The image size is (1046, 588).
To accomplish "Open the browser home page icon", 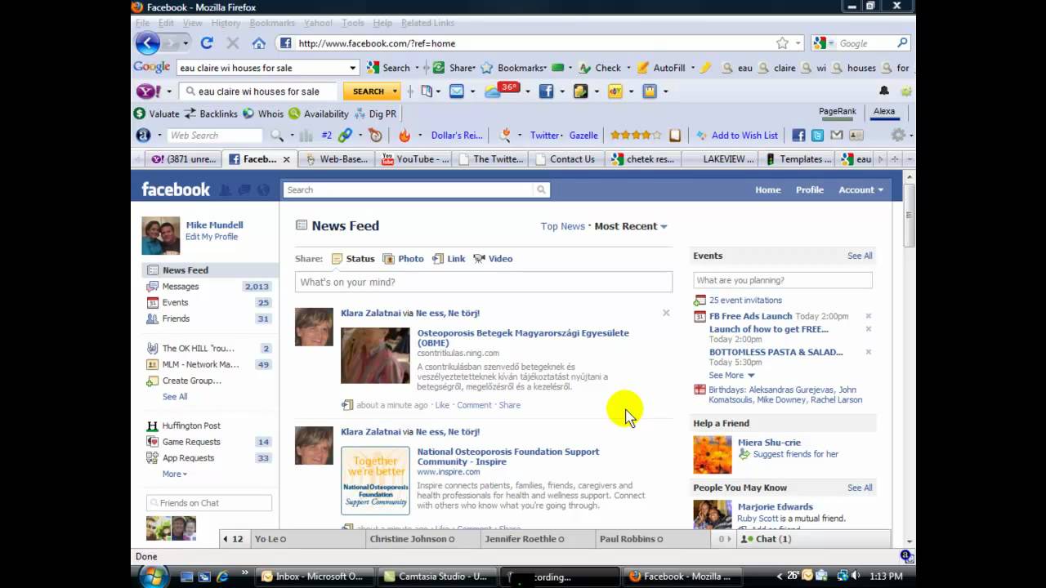I will pos(258,43).
